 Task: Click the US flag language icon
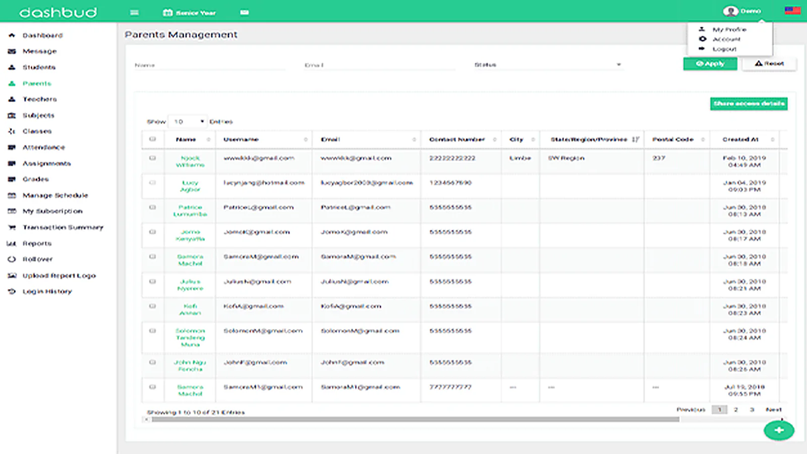792,11
